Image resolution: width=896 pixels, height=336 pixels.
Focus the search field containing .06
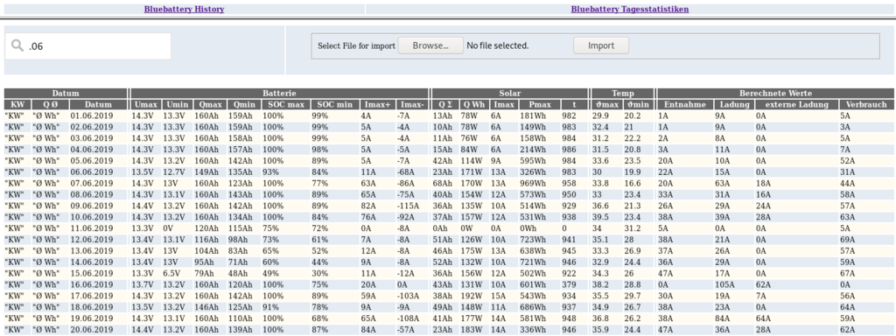click(88, 46)
